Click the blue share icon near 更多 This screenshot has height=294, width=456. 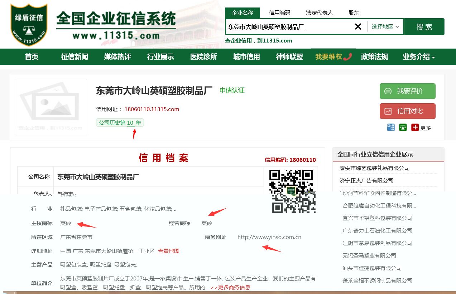coord(391,128)
